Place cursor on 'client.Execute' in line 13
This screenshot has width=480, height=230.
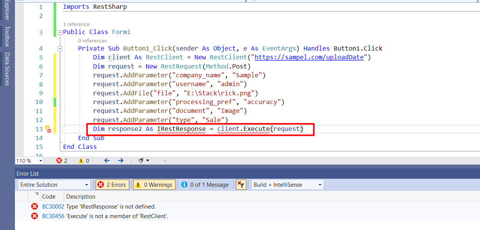[x=243, y=129]
